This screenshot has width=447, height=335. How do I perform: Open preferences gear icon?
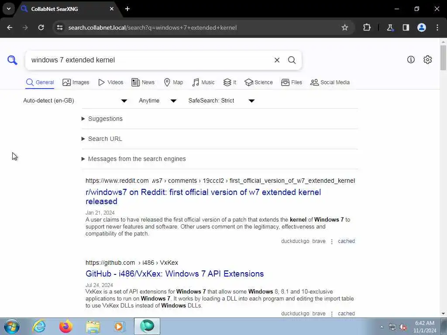coord(427,59)
